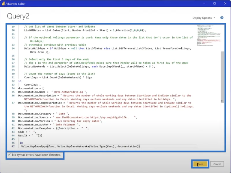Click 'Code =' on line 43
The width and height of the screenshot is (231, 173).
pos(23,132)
